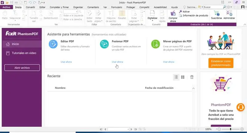Click the Abrir archivo button
Viewport: 247px width, 133px height.
pos(22,68)
